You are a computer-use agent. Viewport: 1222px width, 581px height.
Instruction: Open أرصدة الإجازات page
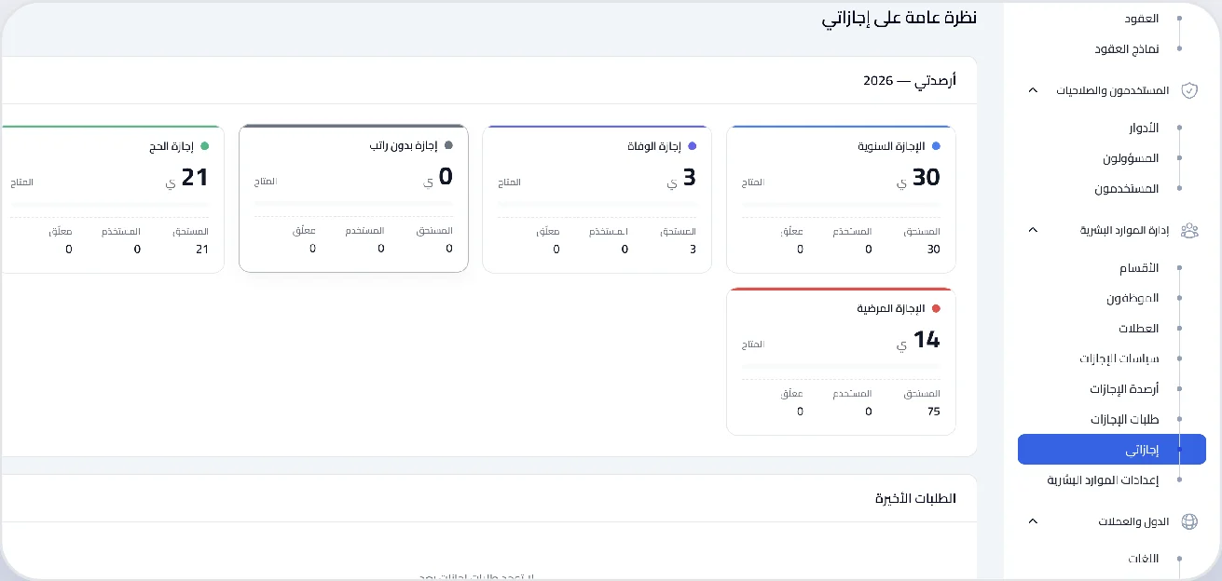coord(1124,388)
